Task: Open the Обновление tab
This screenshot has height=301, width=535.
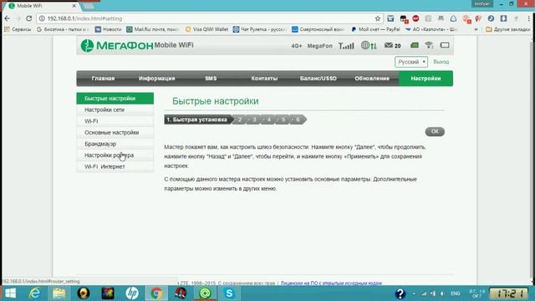Action: coord(372,79)
